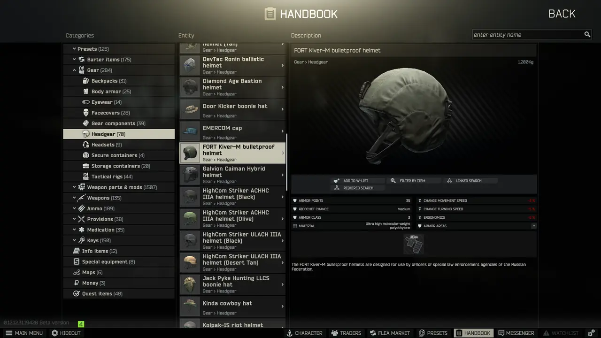Switch to the Messenger tab

point(516,333)
